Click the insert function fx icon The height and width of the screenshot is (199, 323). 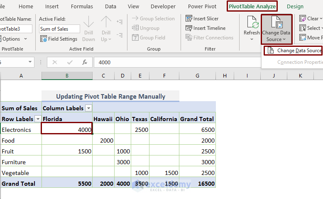tap(85, 62)
